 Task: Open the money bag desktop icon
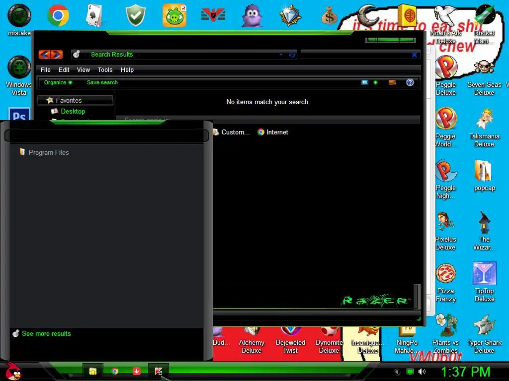click(x=329, y=16)
